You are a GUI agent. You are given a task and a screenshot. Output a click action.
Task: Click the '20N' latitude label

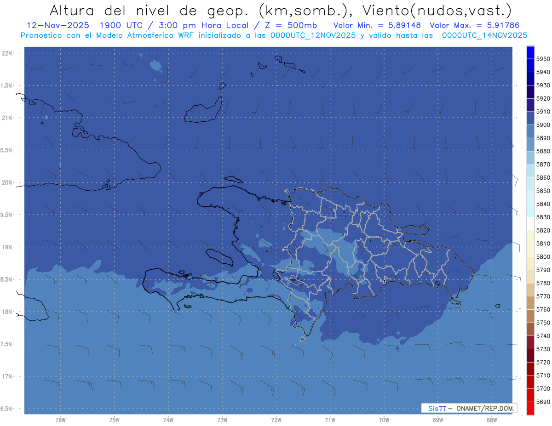coord(7,183)
